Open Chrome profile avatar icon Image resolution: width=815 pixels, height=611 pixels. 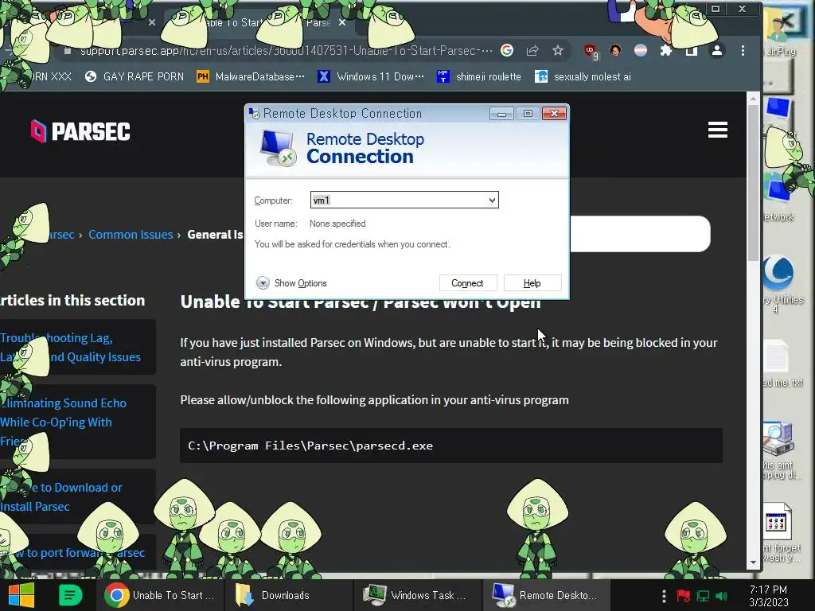[717, 50]
